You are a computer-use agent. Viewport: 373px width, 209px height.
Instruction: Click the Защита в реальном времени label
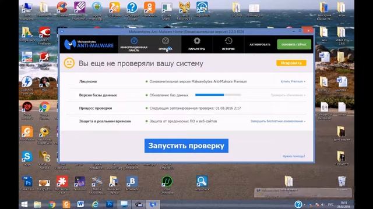[x=105, y=121]
